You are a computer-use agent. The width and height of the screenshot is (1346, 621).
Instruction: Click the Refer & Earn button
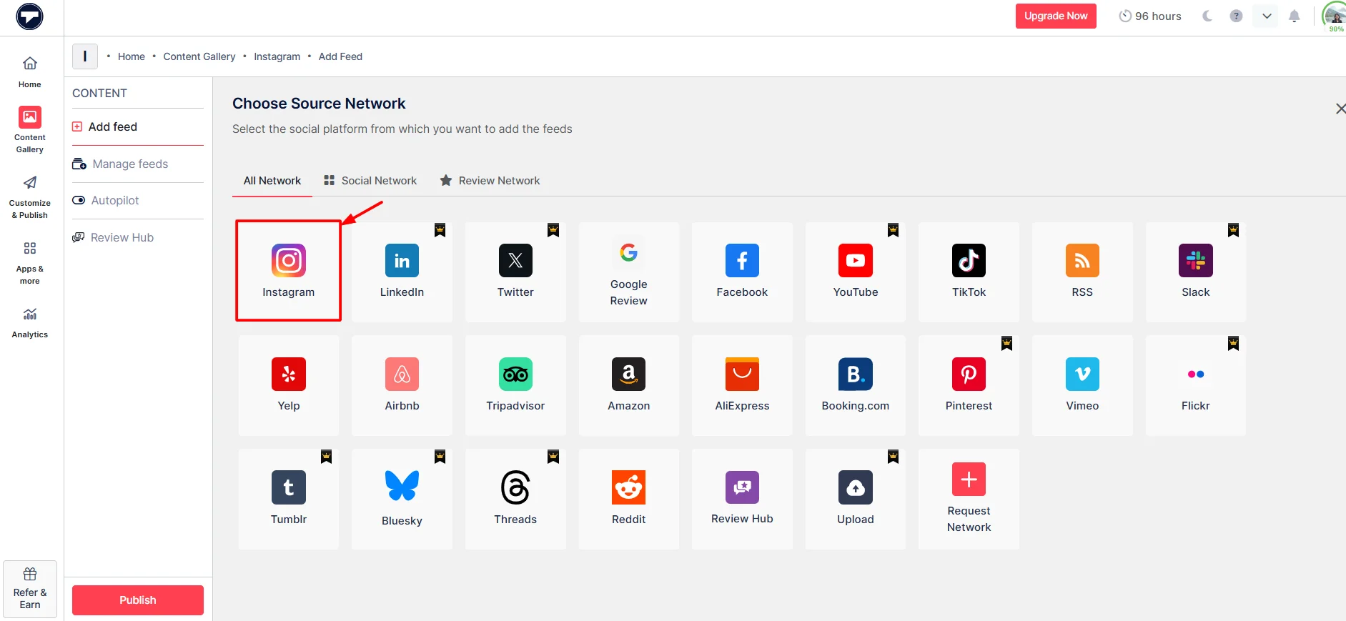tap(30, 590)
